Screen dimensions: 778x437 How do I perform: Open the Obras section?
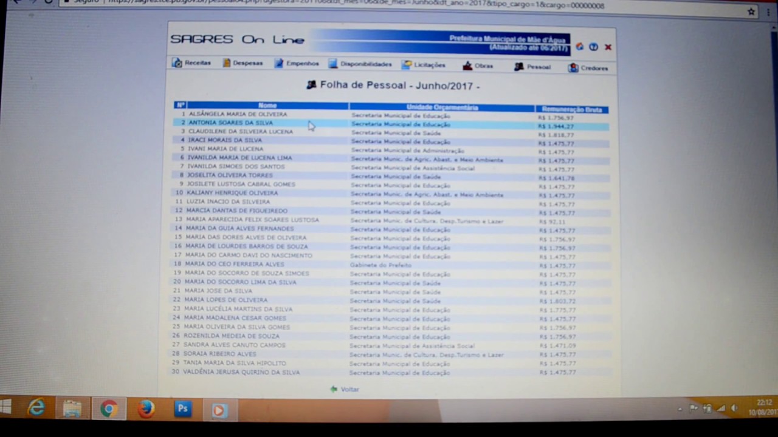pos(478,66)
